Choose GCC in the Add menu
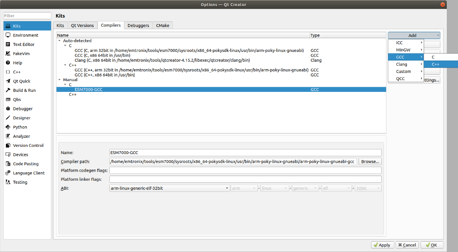458x252 pixels. 406,57
